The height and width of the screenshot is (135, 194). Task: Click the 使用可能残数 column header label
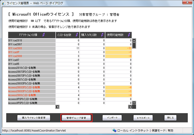coord(115,35)
